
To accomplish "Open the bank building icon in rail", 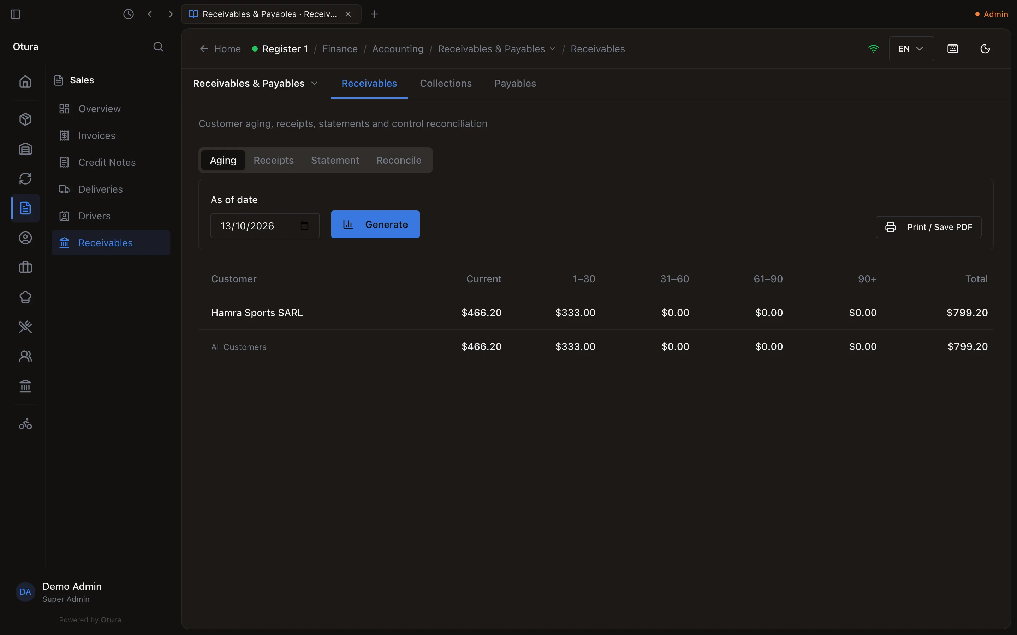I will tap(25, 386).
